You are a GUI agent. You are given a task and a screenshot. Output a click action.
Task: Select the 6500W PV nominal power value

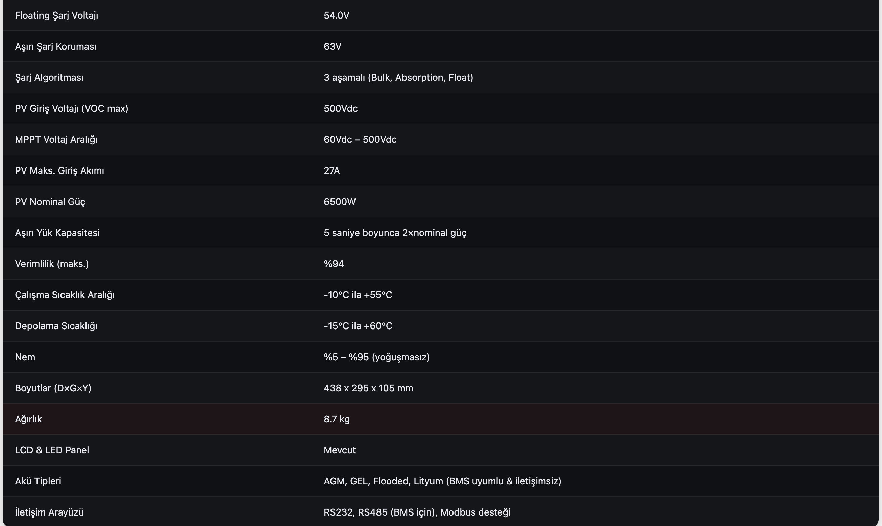pyautogui.click(x=340, y=202)
